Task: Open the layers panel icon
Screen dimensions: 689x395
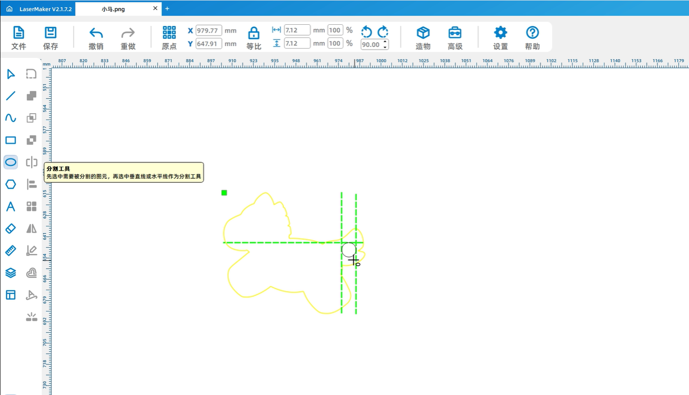Action: click(11, 273)
